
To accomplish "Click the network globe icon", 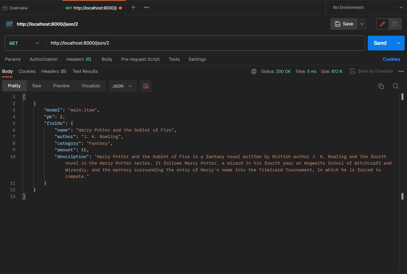I will click(x=254, y=71).
